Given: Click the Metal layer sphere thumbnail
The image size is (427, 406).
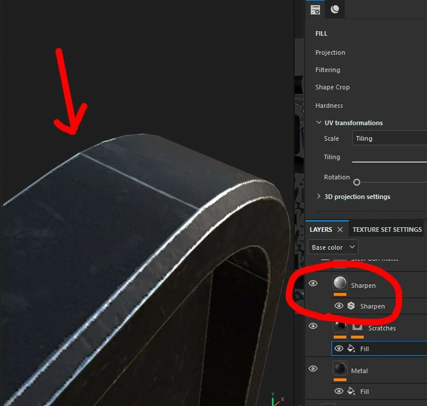Looking at the screenshot, I should [340, 368].
